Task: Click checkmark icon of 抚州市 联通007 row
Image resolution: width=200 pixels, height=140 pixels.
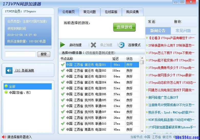Action: tap(63, 112)
